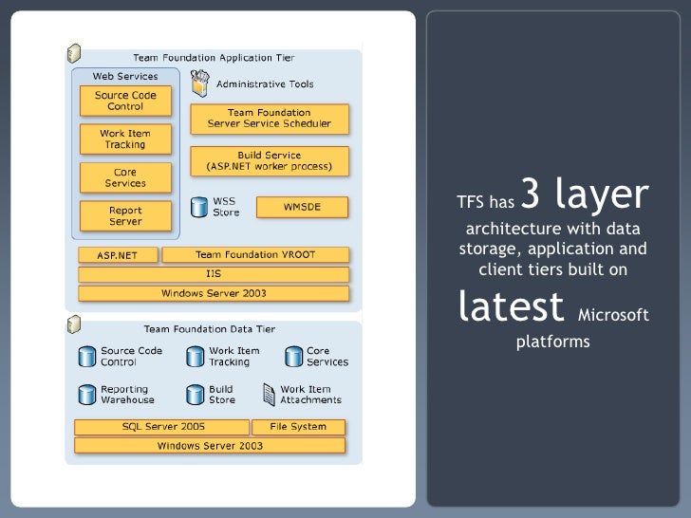Click Core Services database cylinder icon
The height and width of the screenshot is (518, 691).
coord(293,357)
